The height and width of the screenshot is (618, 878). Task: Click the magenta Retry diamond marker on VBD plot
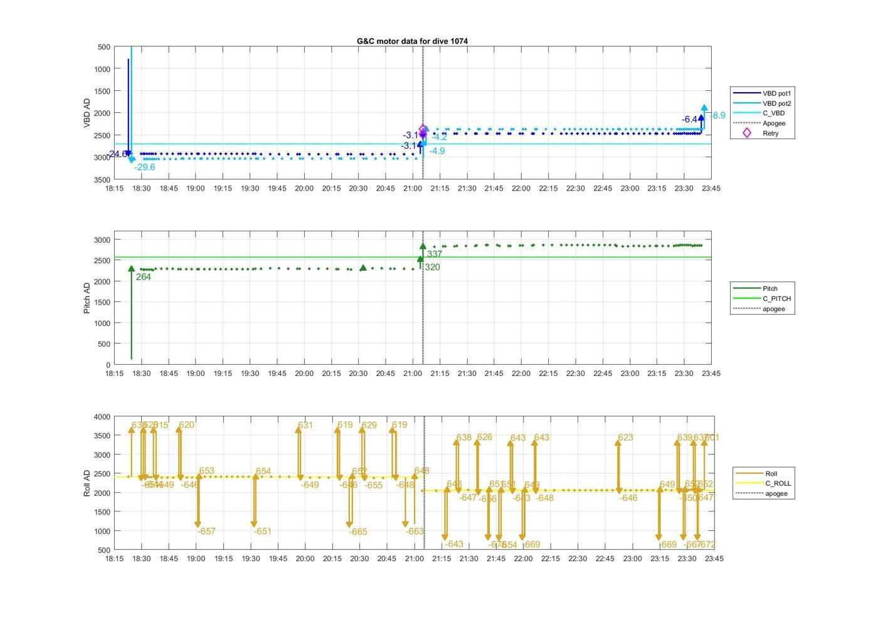click(423, 130)
